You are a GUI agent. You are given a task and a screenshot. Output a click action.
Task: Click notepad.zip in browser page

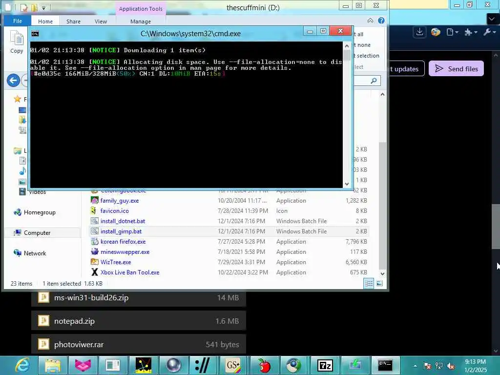click(139, 321)
